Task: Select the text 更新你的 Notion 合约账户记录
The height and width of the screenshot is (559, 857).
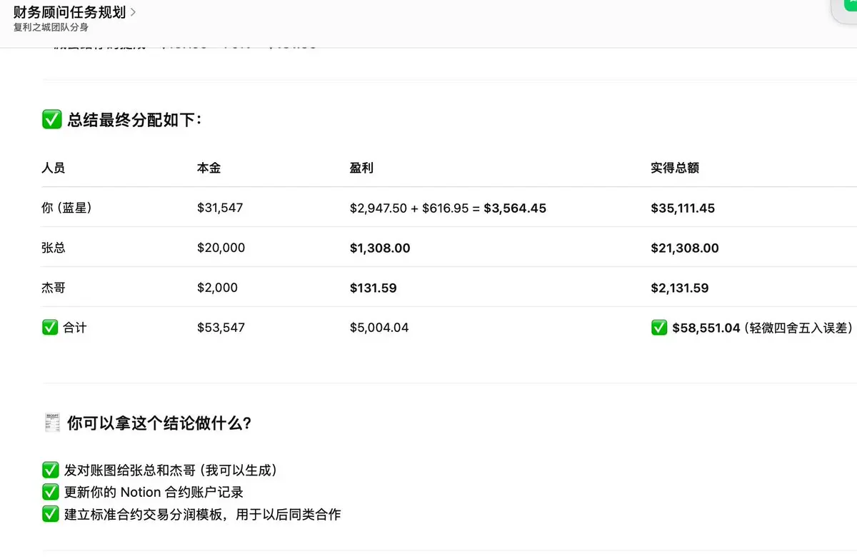Action: pos(154,493)
